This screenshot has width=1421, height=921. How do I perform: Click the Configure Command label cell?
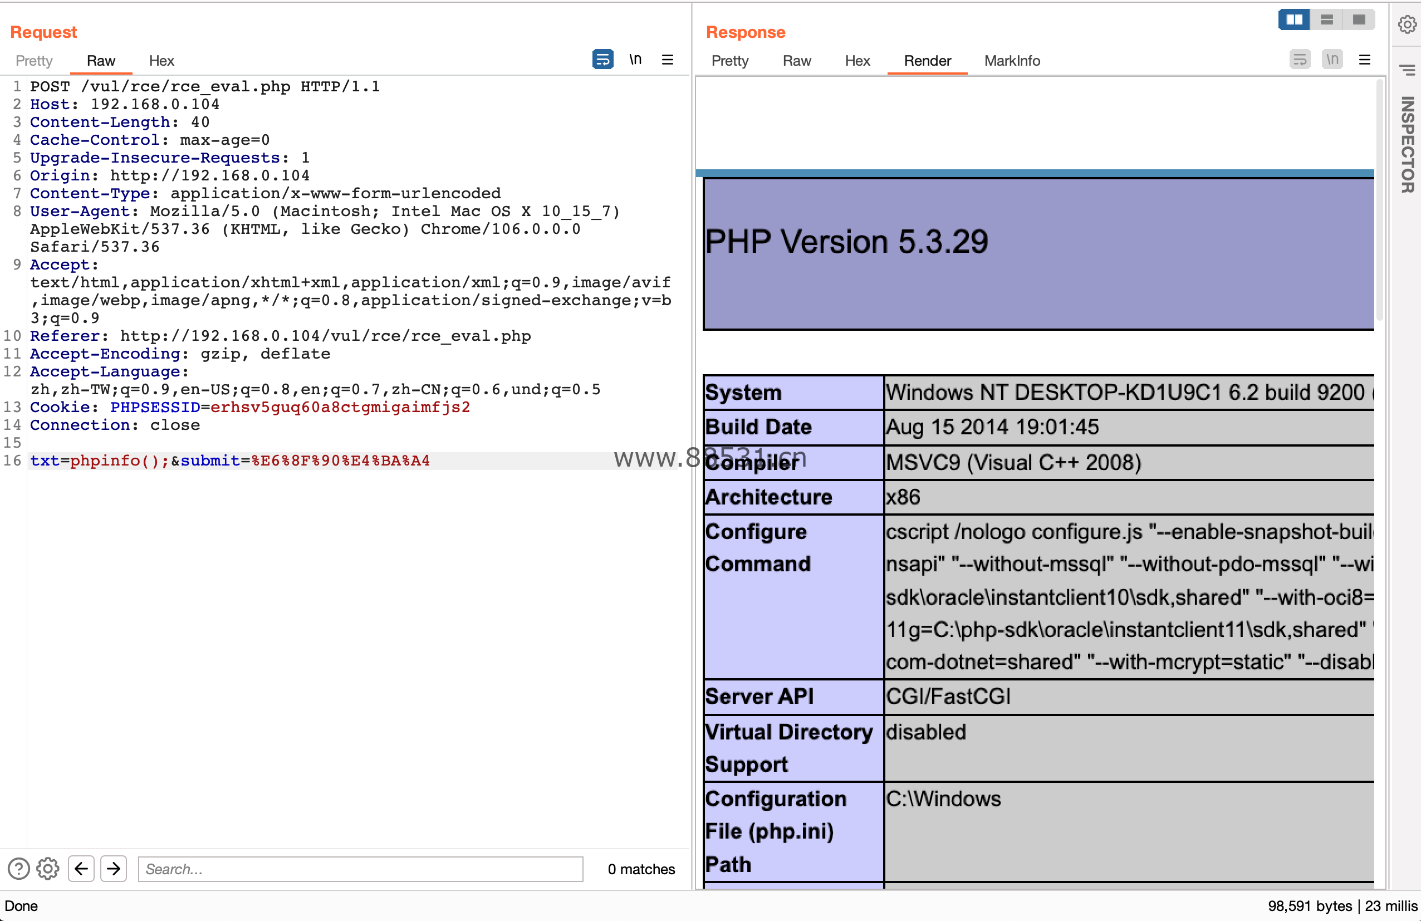(793, 597)
